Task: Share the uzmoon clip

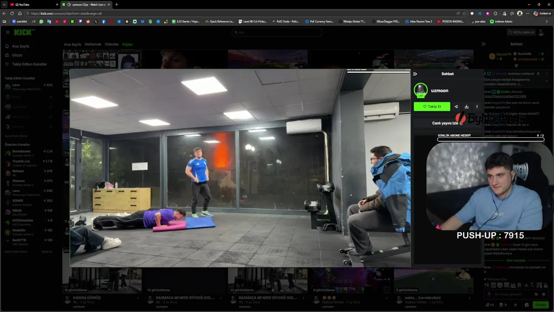Action: pos(456,107)
